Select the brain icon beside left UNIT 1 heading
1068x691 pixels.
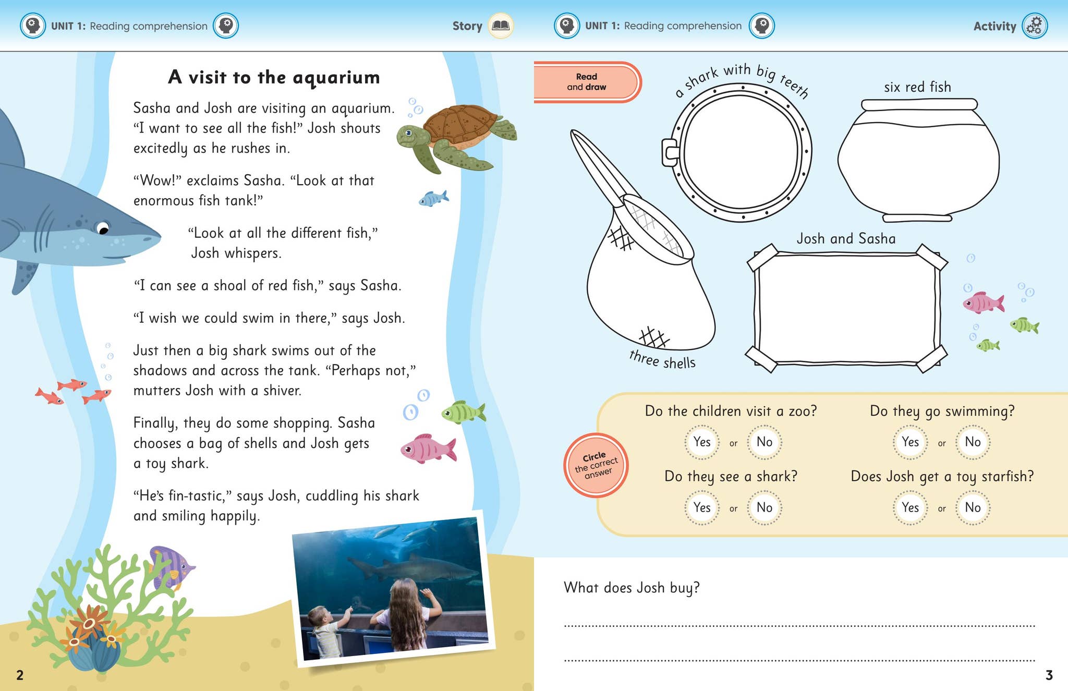tap(34, 25)
